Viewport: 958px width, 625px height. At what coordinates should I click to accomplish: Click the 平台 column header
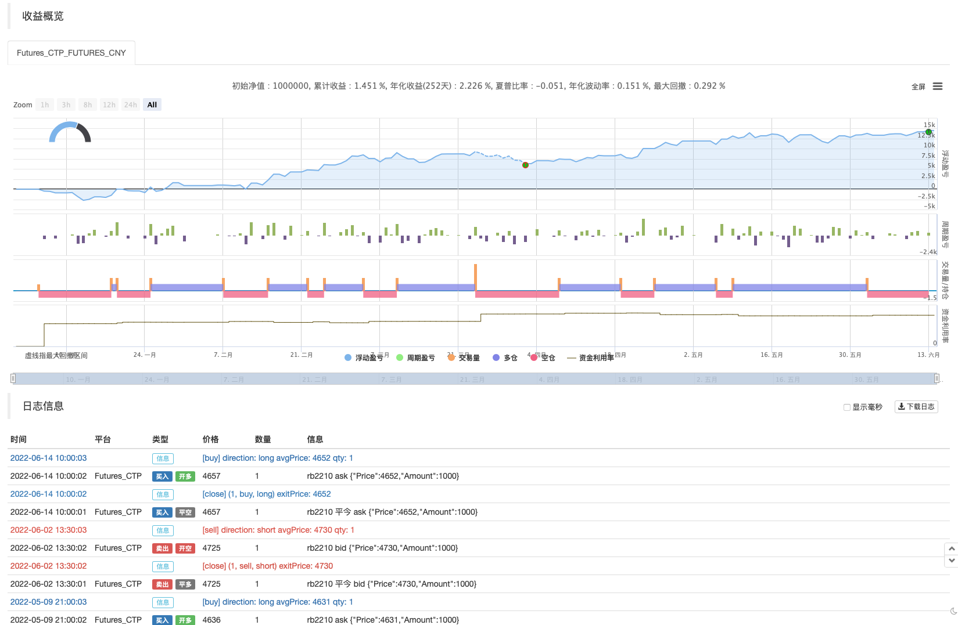(x=103, y=439)
